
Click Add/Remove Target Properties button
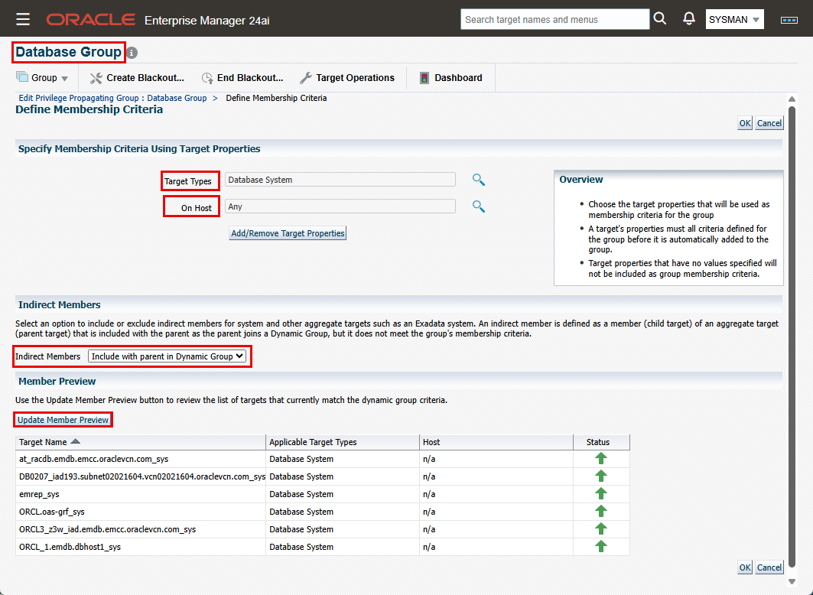288,233
